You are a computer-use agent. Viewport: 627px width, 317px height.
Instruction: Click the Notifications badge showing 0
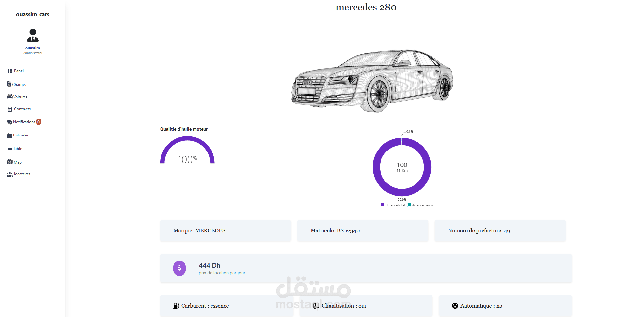[38, 122]
